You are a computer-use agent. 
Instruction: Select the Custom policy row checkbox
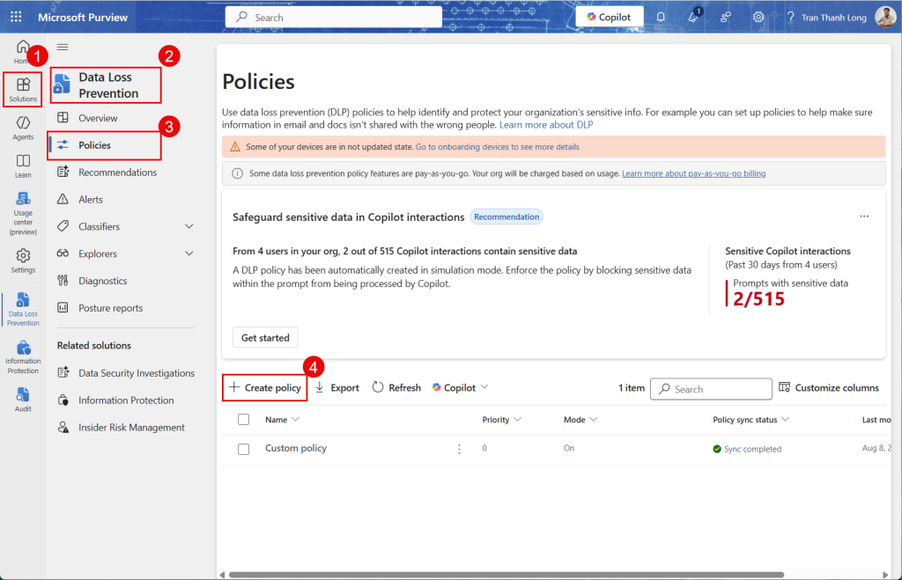tap(244, 449)
